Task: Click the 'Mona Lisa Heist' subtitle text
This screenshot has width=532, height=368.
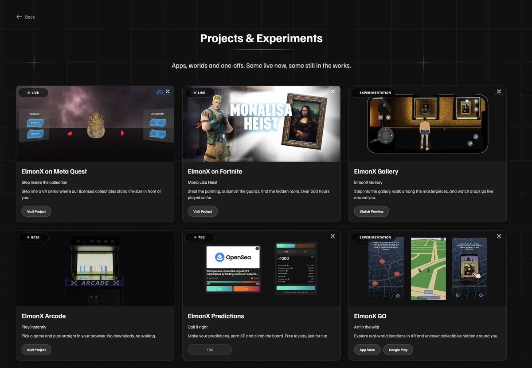Action: tap(203, 182)
